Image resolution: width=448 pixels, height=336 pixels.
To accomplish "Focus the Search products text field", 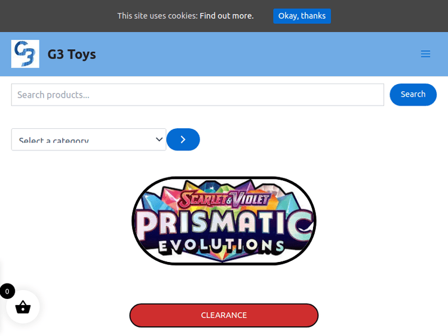I will click(197, 95).
